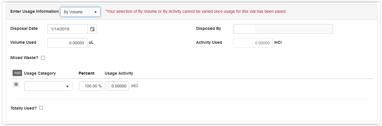Click the Add usage category button

[17, 73]
